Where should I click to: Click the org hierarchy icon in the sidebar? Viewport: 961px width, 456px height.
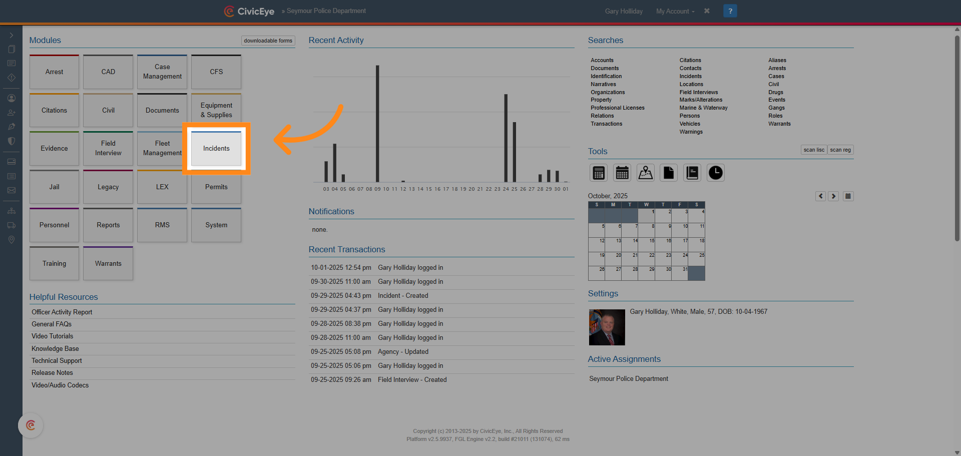[11, 211]
